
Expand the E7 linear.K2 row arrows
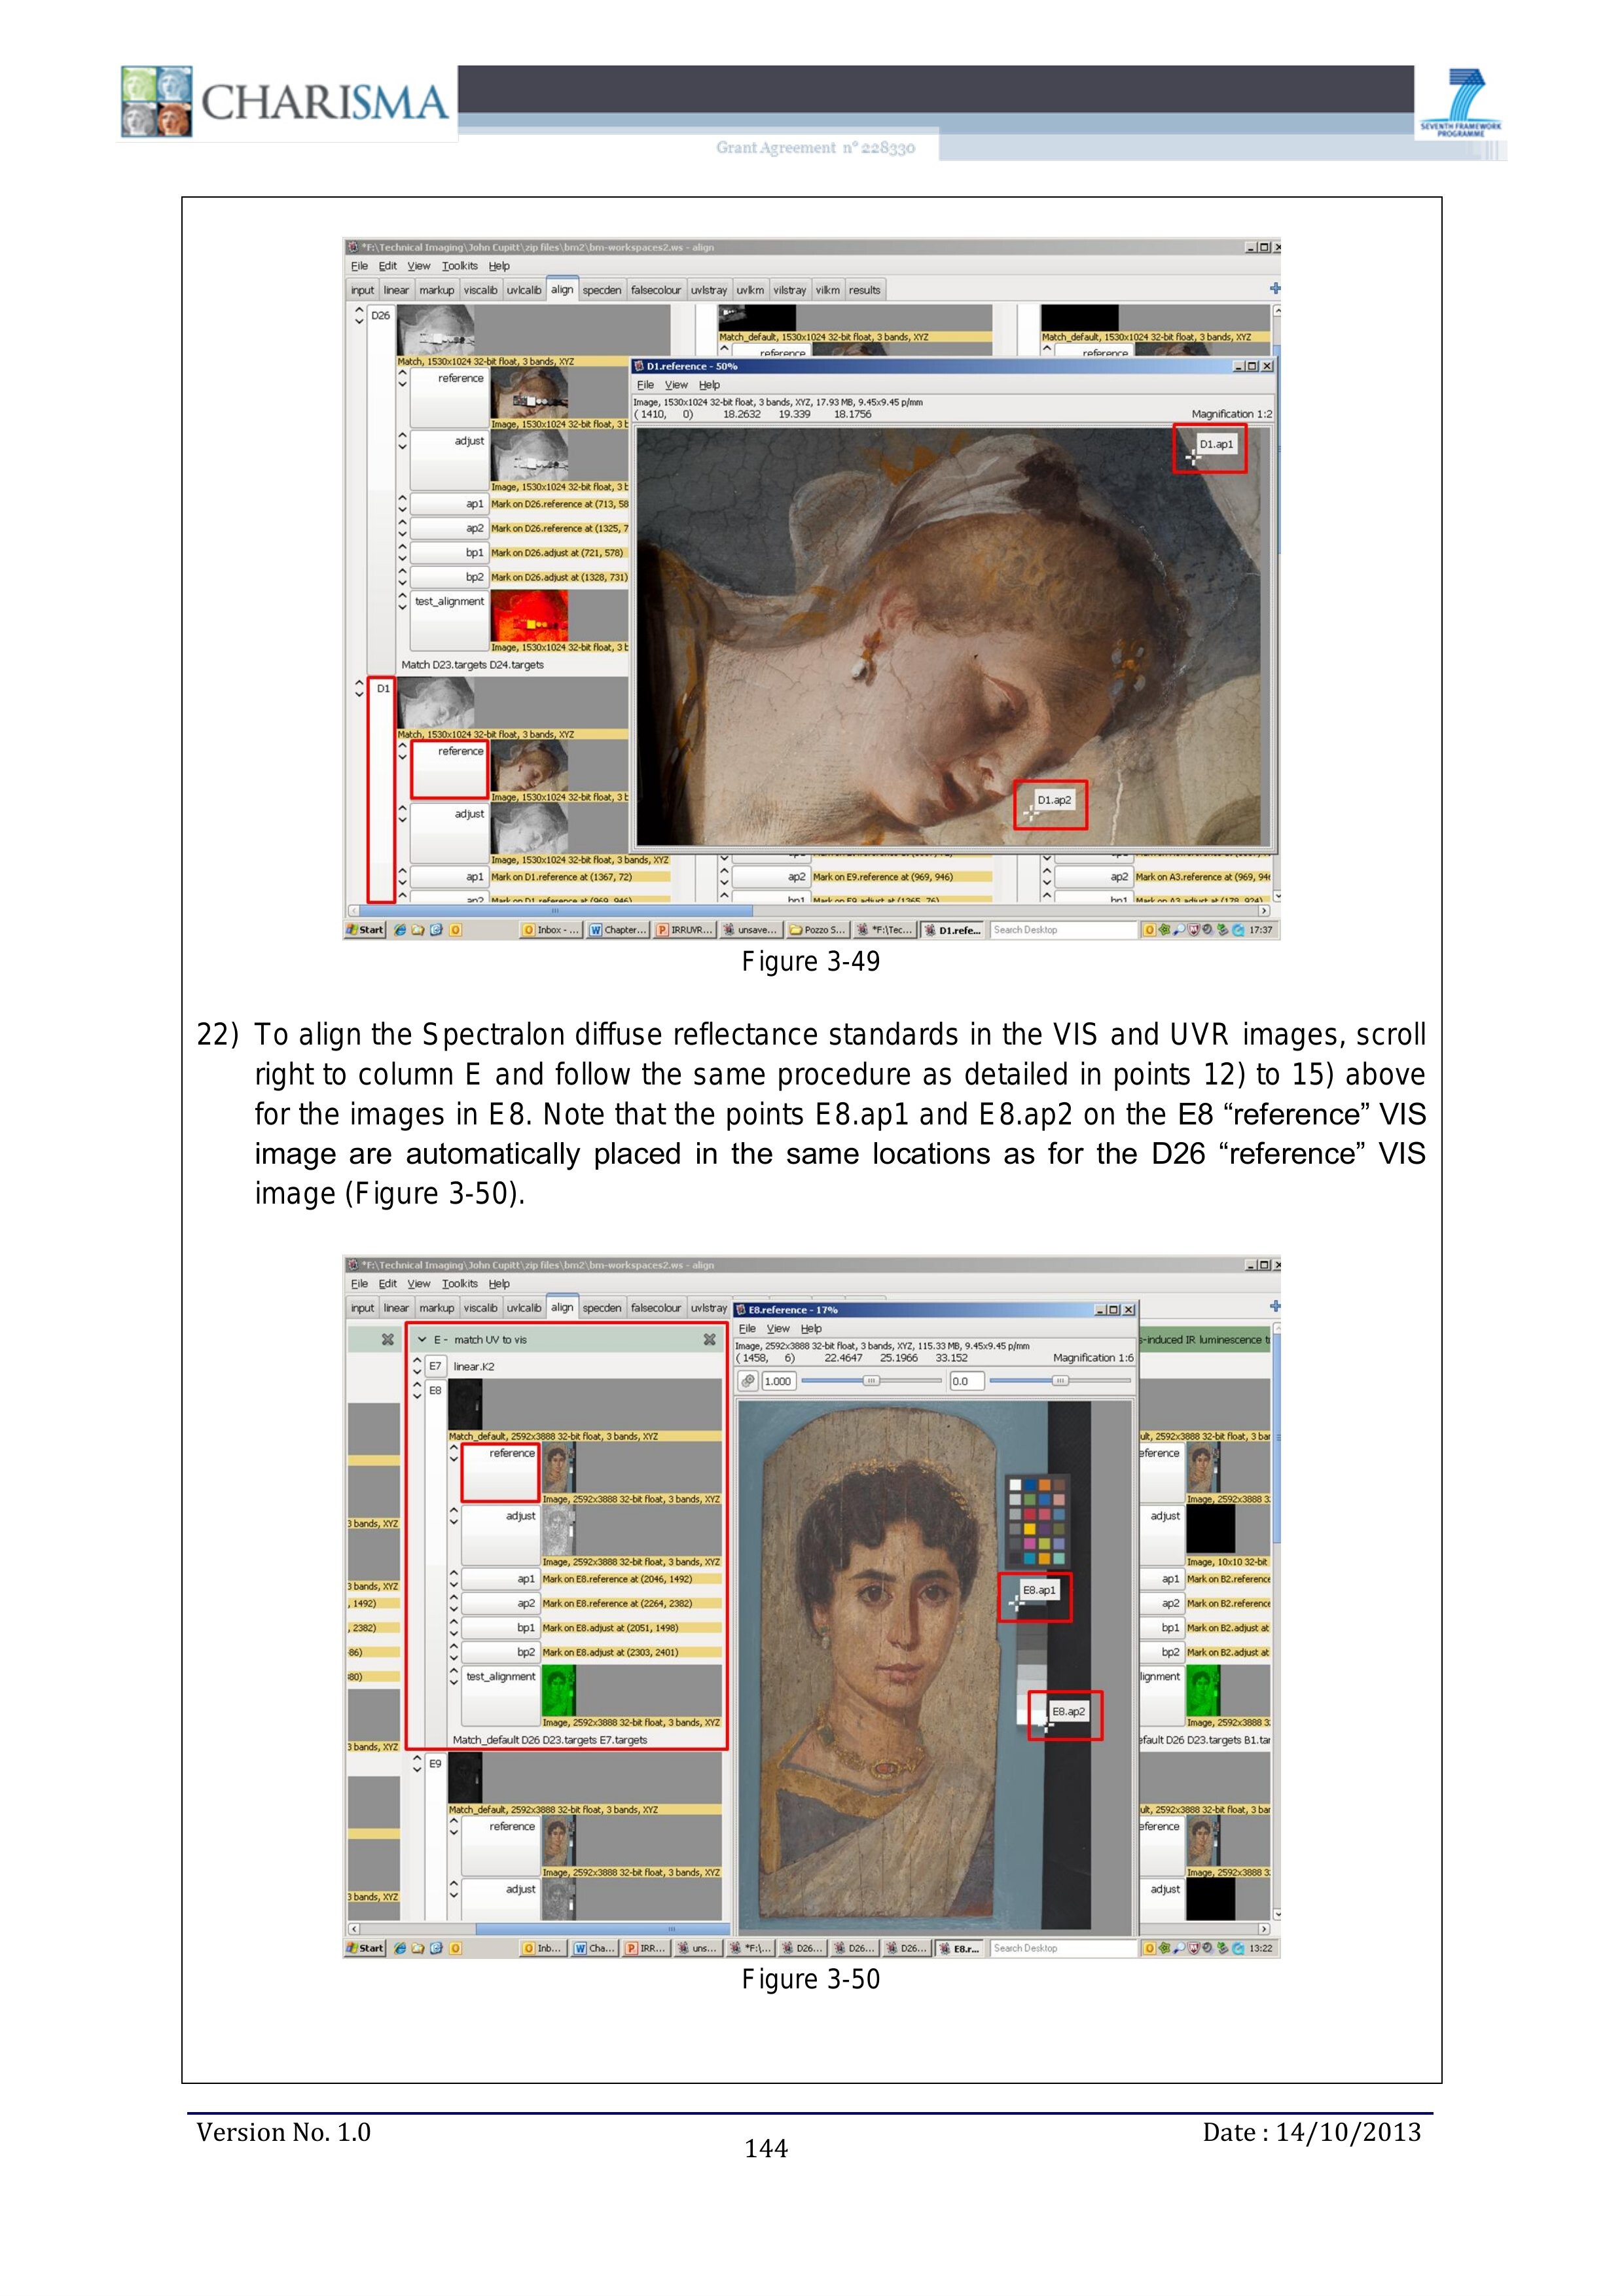(x=417, y=1366)
